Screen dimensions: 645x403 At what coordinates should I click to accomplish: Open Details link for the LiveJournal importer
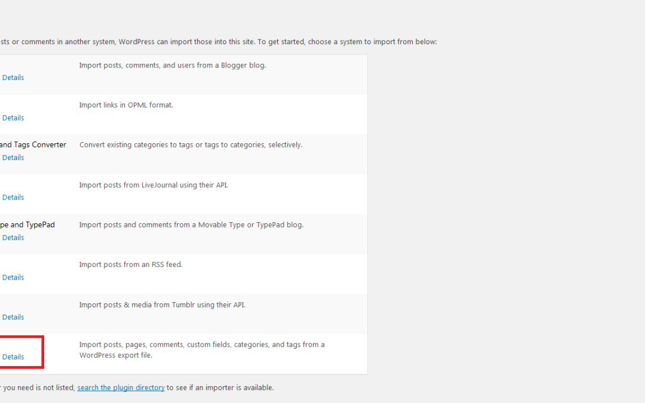13,198
